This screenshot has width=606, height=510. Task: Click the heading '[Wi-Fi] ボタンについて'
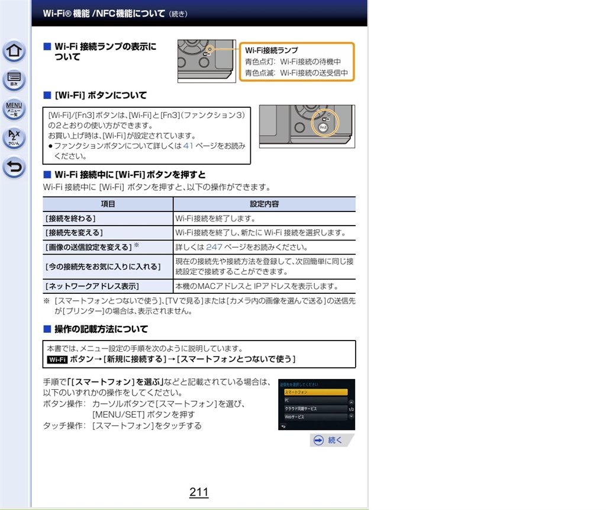click(101, 95)
